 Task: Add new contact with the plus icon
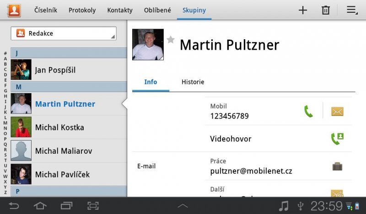click(302, 10)
